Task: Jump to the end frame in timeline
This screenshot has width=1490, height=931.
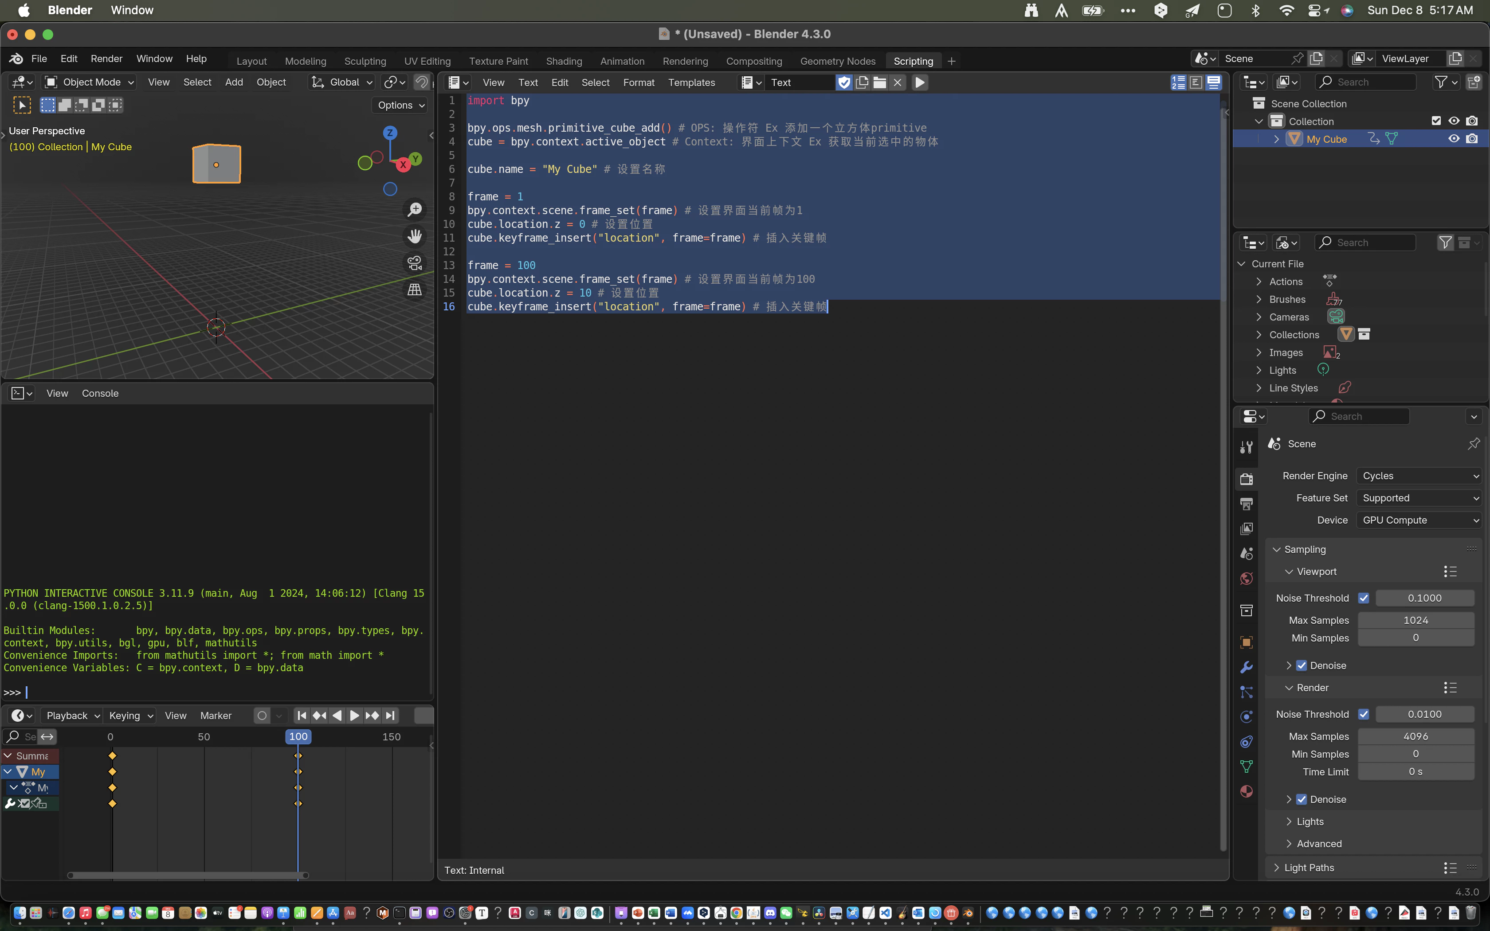Action: click(390, 716)
